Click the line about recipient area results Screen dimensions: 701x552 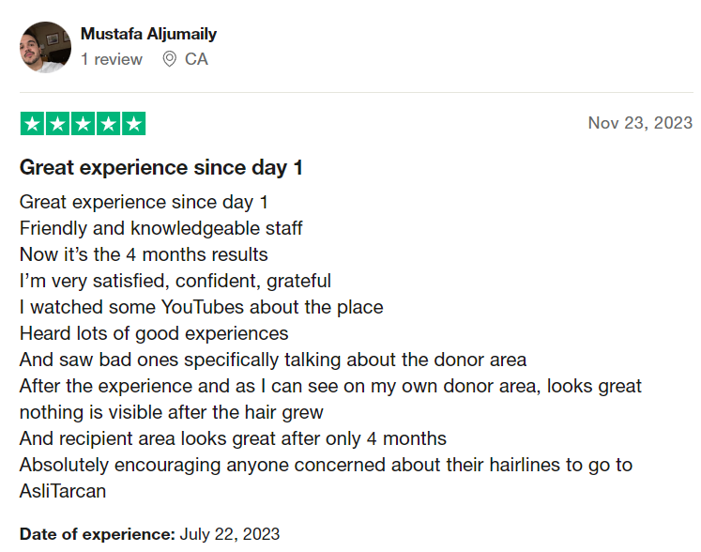[233, 438]
